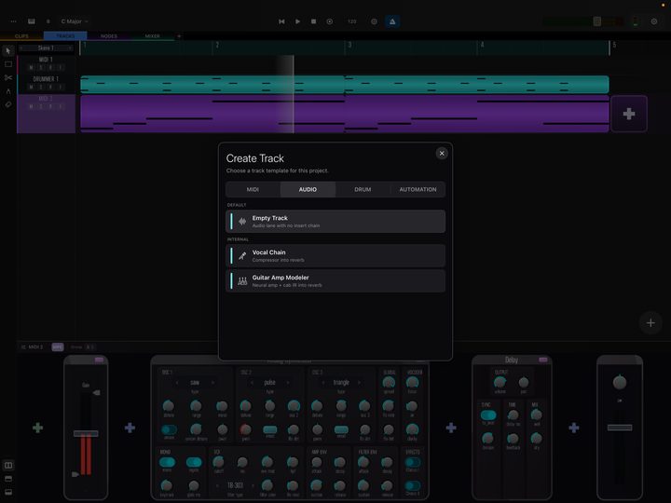Click the record transport button

point(330,21)
